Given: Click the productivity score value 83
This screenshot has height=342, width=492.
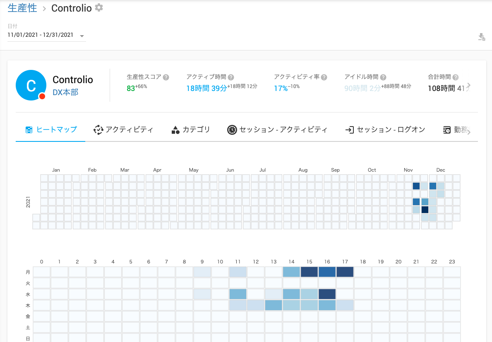Looking at the screenshot, I should click(x=130, y=88).
